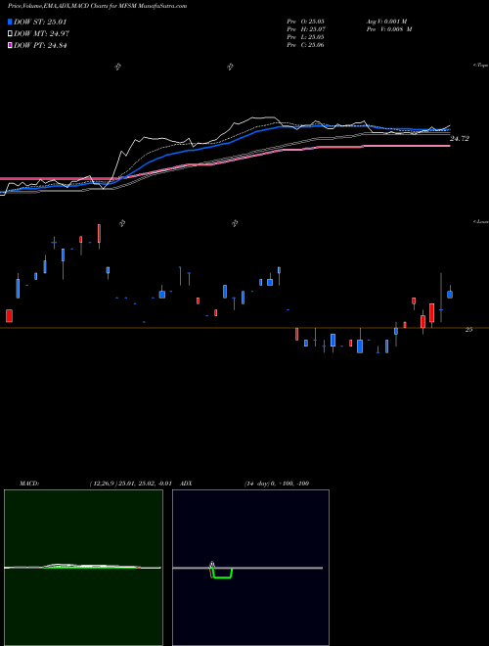Click the pink DOW PT legend swatch
The width and height of the screenshot is (489, 646).
pos(10,45)
